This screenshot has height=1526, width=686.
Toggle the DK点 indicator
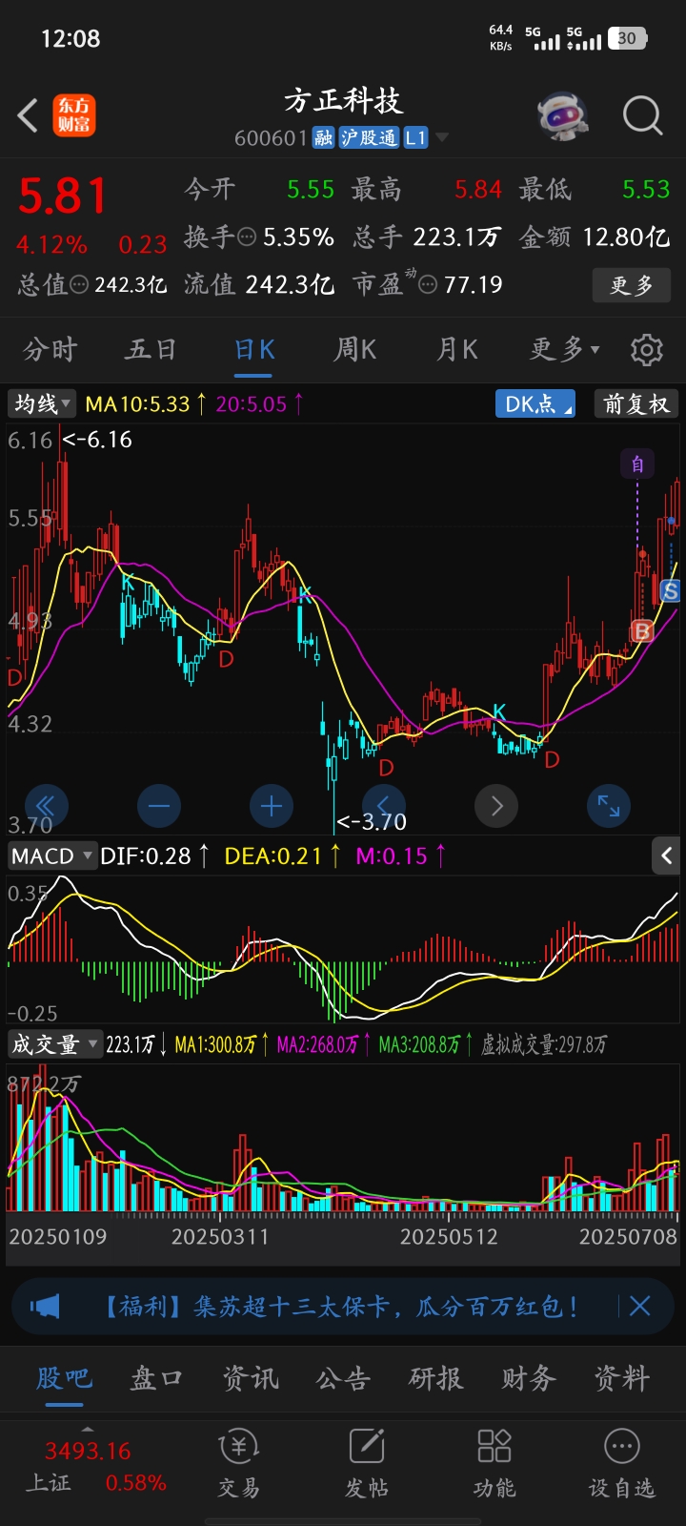tap(535, 403)
